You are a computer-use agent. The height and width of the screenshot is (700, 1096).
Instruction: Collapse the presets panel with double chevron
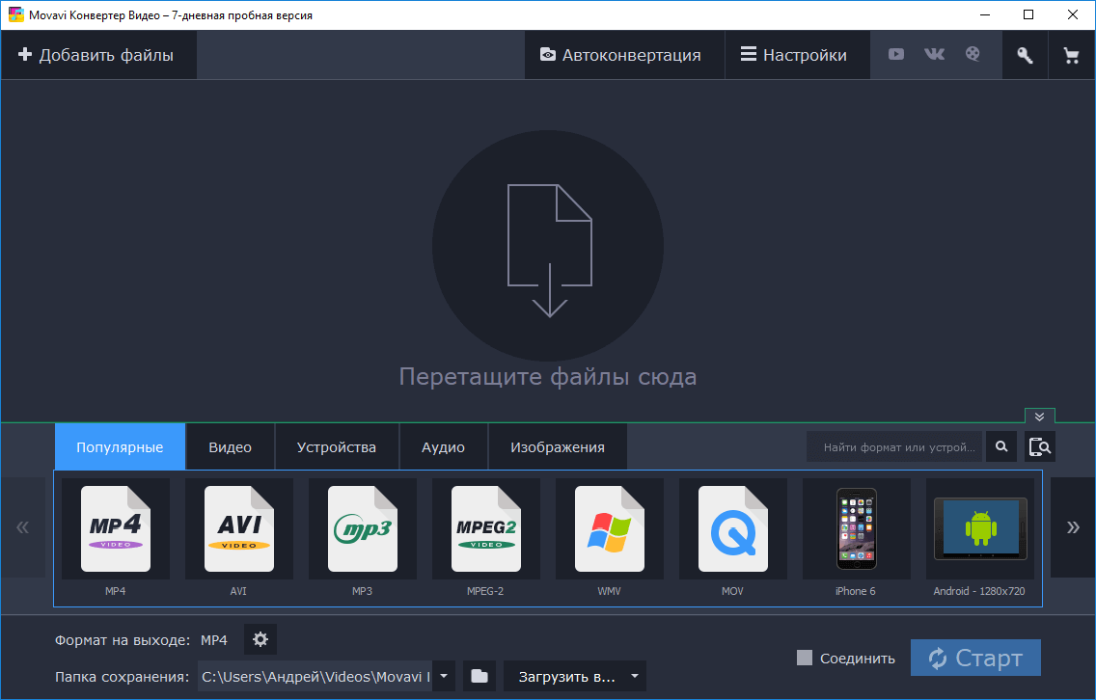tap(1039, 417)
